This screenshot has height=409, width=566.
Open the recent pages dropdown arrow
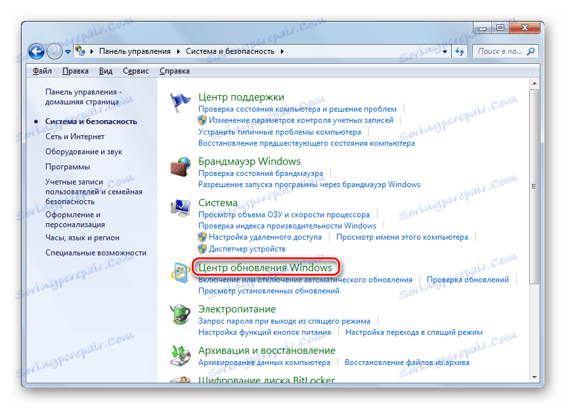tap(68, 52)
